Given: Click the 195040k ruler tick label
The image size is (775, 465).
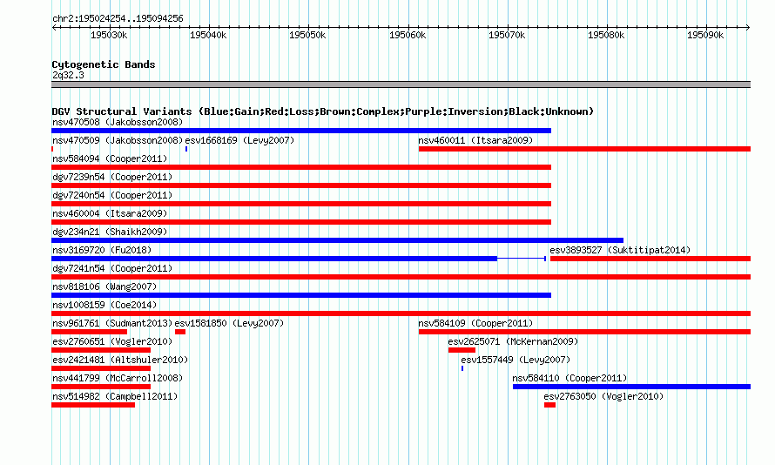Looking at the screenshot, I should click(x=208, y=35).
